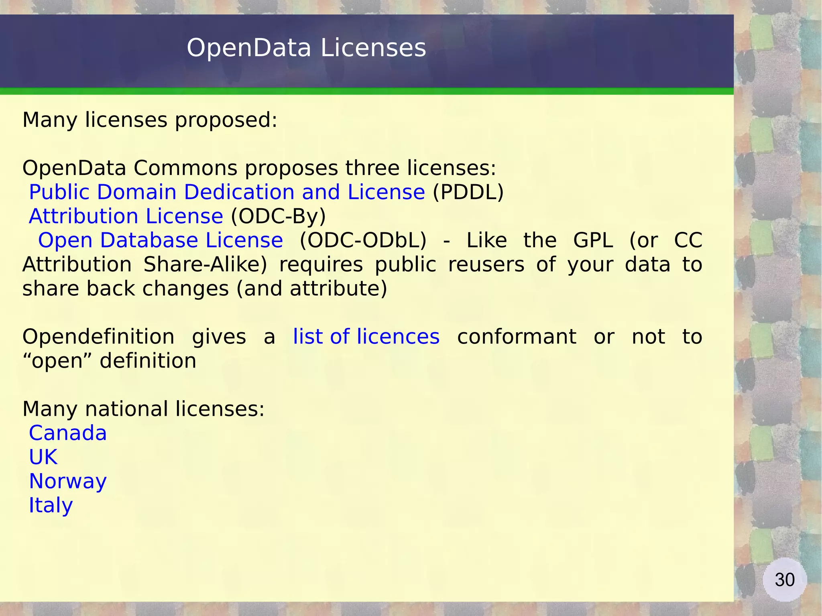Click the 'Many licenses proposed:' text line
Screen dimensions: 822x616
click(150, 120)
